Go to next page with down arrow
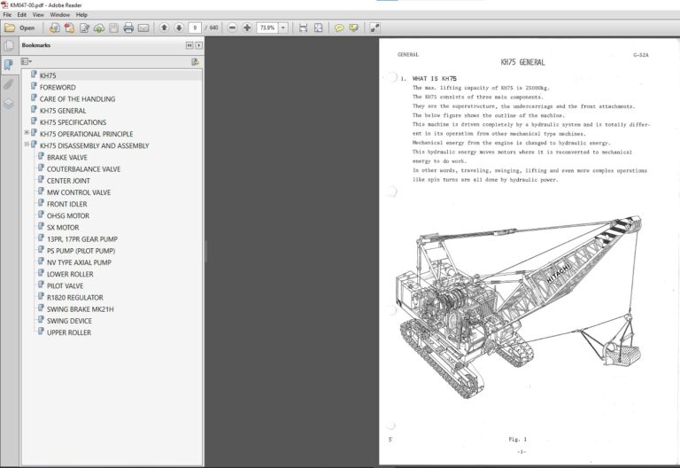This screenshot has width=680, height=468. 178,27
